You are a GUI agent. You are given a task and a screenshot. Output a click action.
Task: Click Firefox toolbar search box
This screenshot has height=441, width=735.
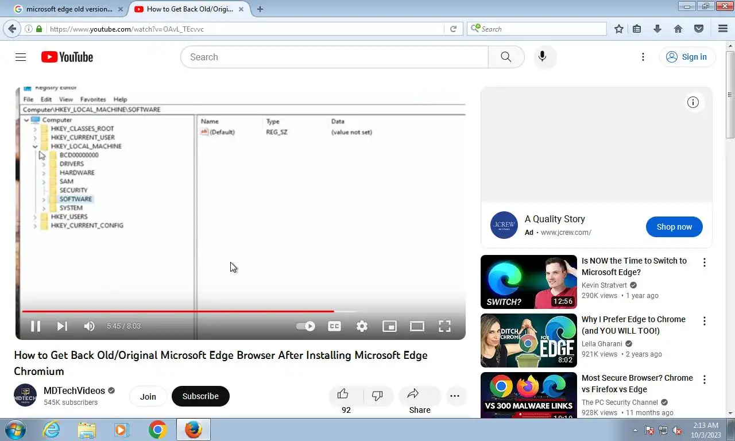point(537,29)
